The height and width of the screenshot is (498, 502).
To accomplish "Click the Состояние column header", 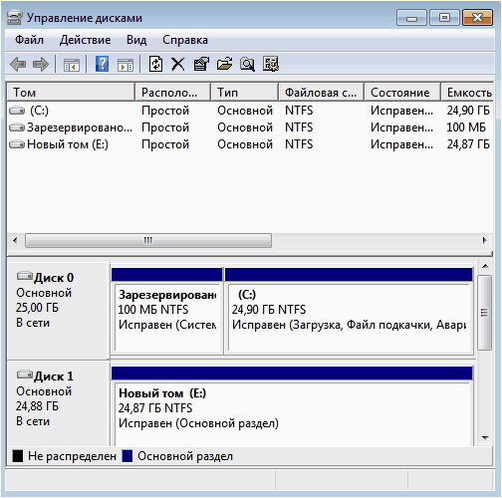I will click(402, 93).
